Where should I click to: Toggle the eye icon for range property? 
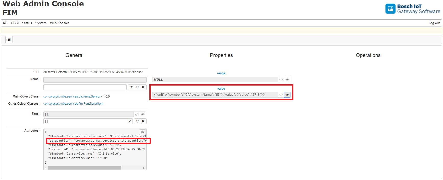[287, 79]
